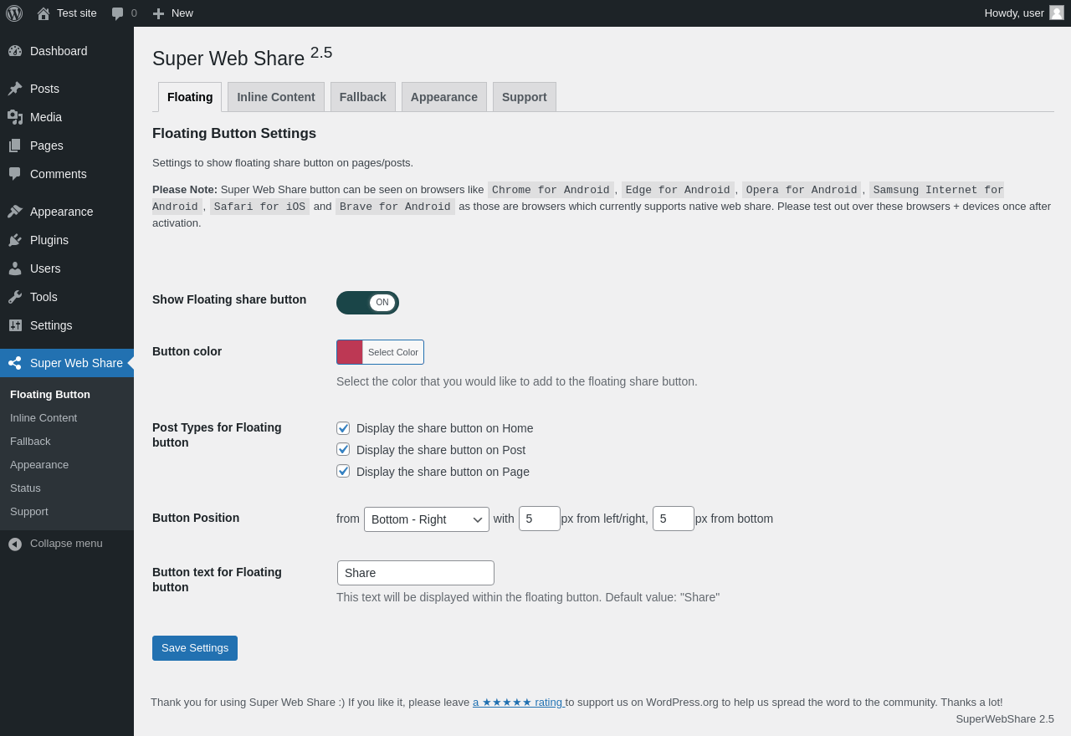
Task: Open Appearance submenu under Super Web Share
Action: (39, 465)
